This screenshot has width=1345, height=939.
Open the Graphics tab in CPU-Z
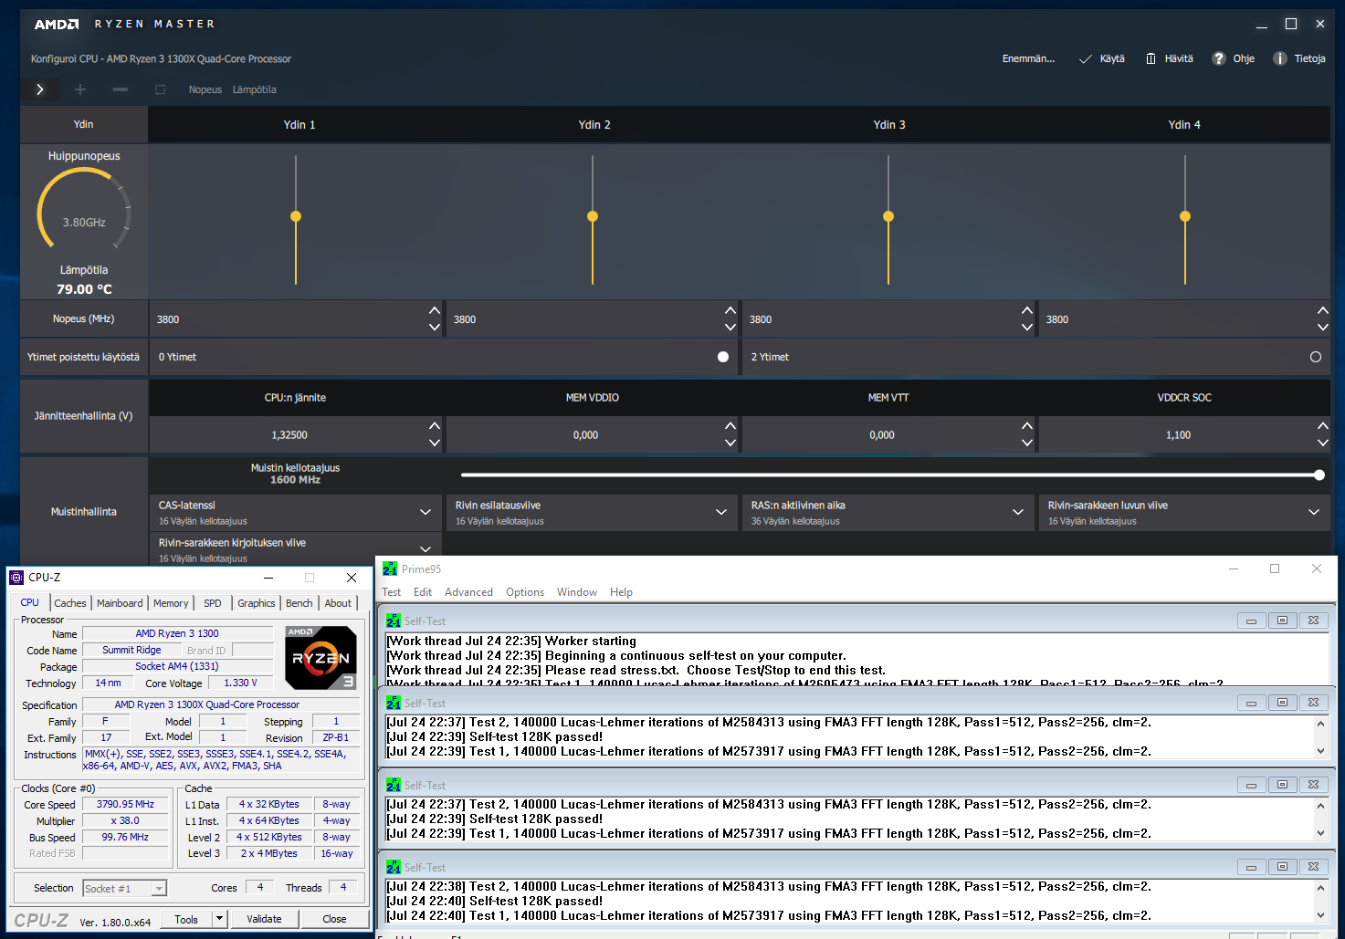[x=257, y=603]
